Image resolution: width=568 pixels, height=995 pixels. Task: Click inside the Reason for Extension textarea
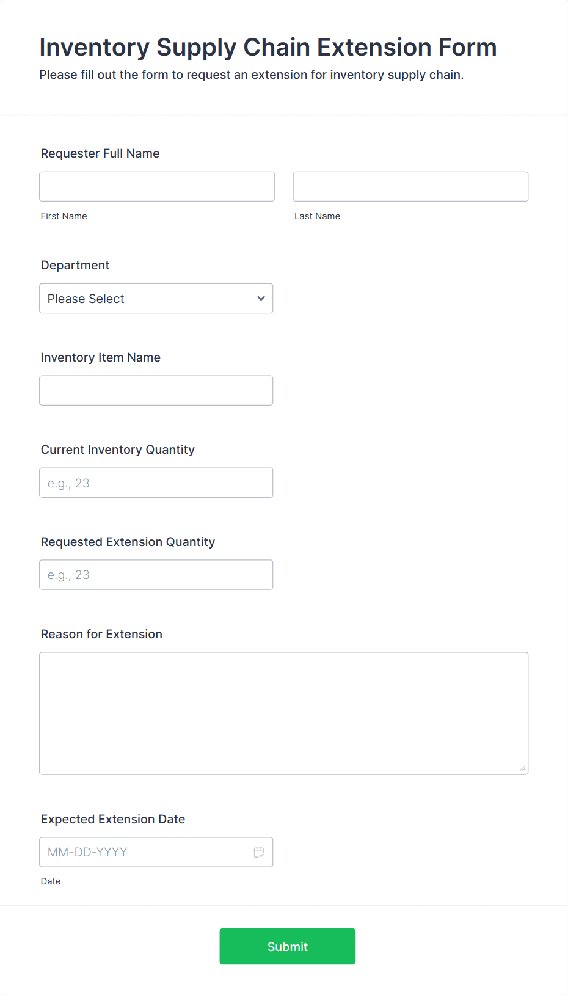284,713
